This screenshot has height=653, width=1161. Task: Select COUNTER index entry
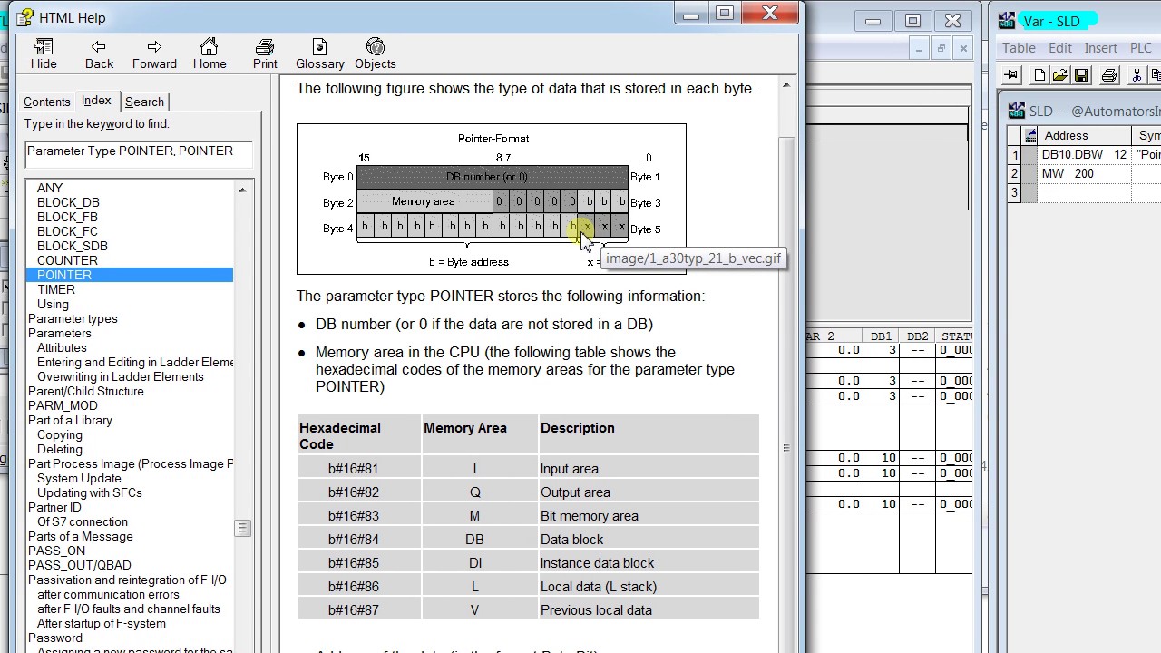click(67, 260)
